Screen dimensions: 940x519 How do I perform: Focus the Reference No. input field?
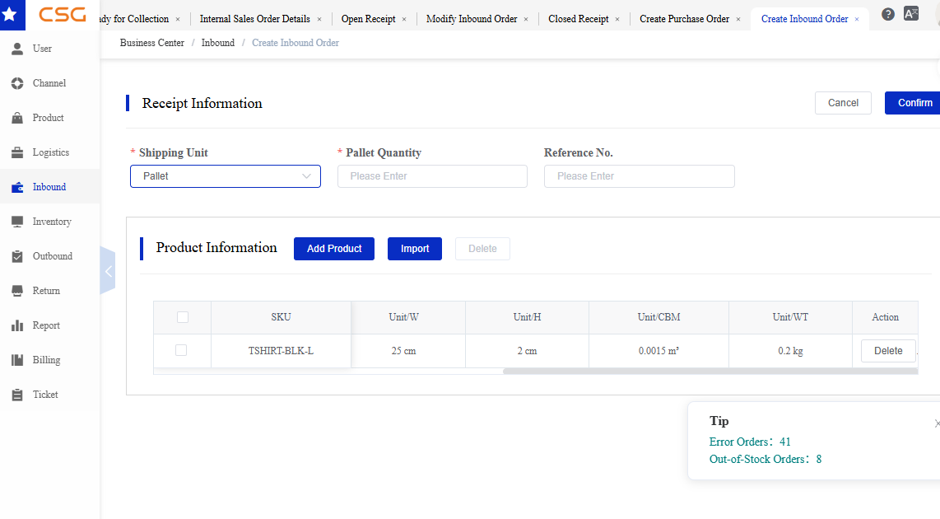point(639,176)
